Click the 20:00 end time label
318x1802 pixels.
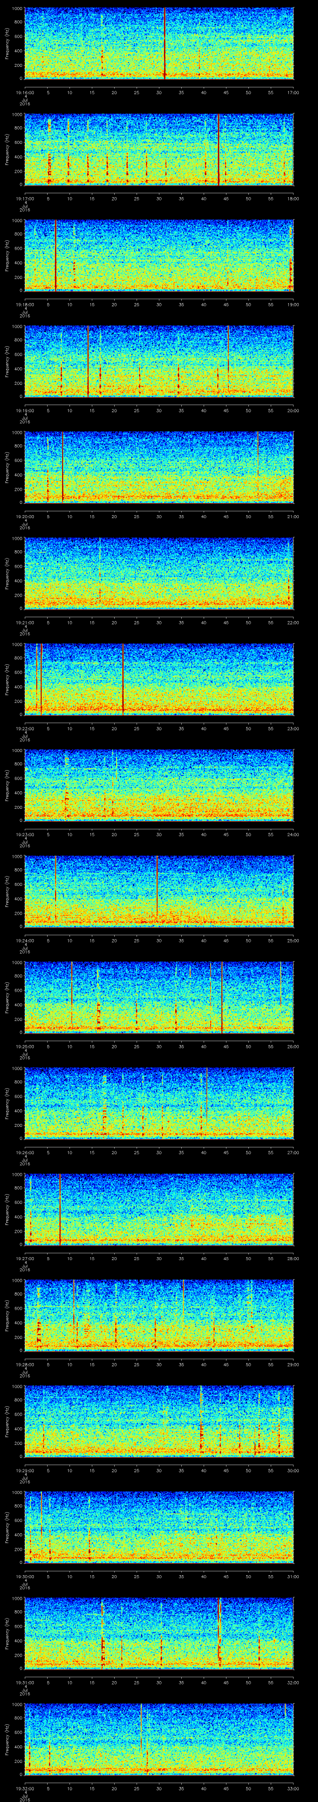point(293,411)
